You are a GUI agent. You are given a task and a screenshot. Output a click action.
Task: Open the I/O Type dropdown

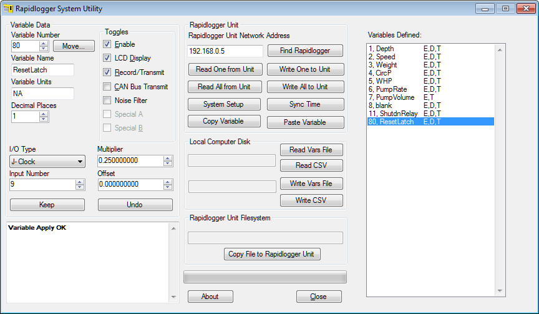[x=47, y=161]
